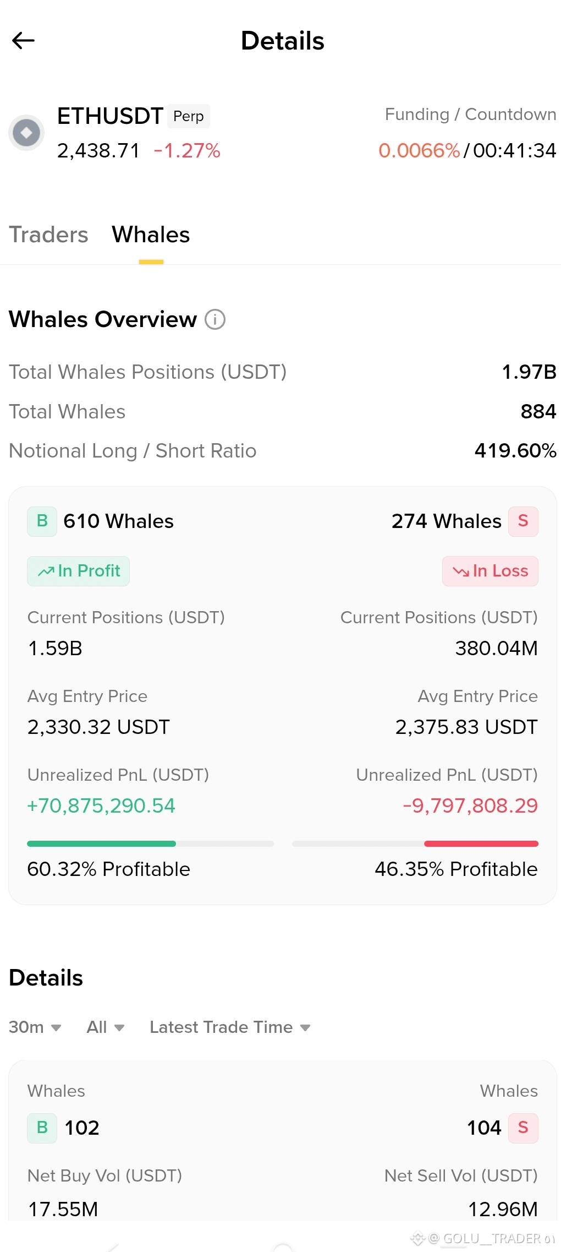Tap the funding rate 0.0066% value

pos(419,150)
